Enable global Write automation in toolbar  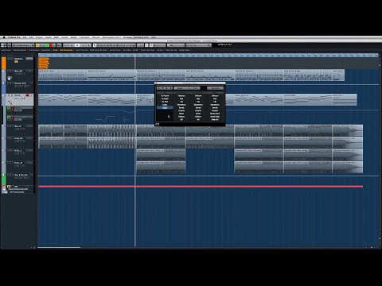(x=51, y=45)
